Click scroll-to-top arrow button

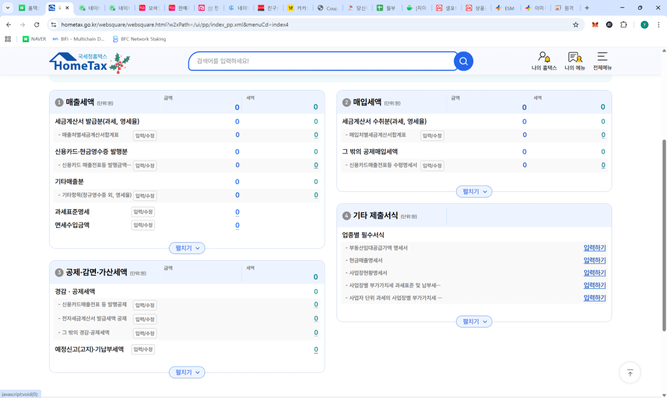(630, 373)
